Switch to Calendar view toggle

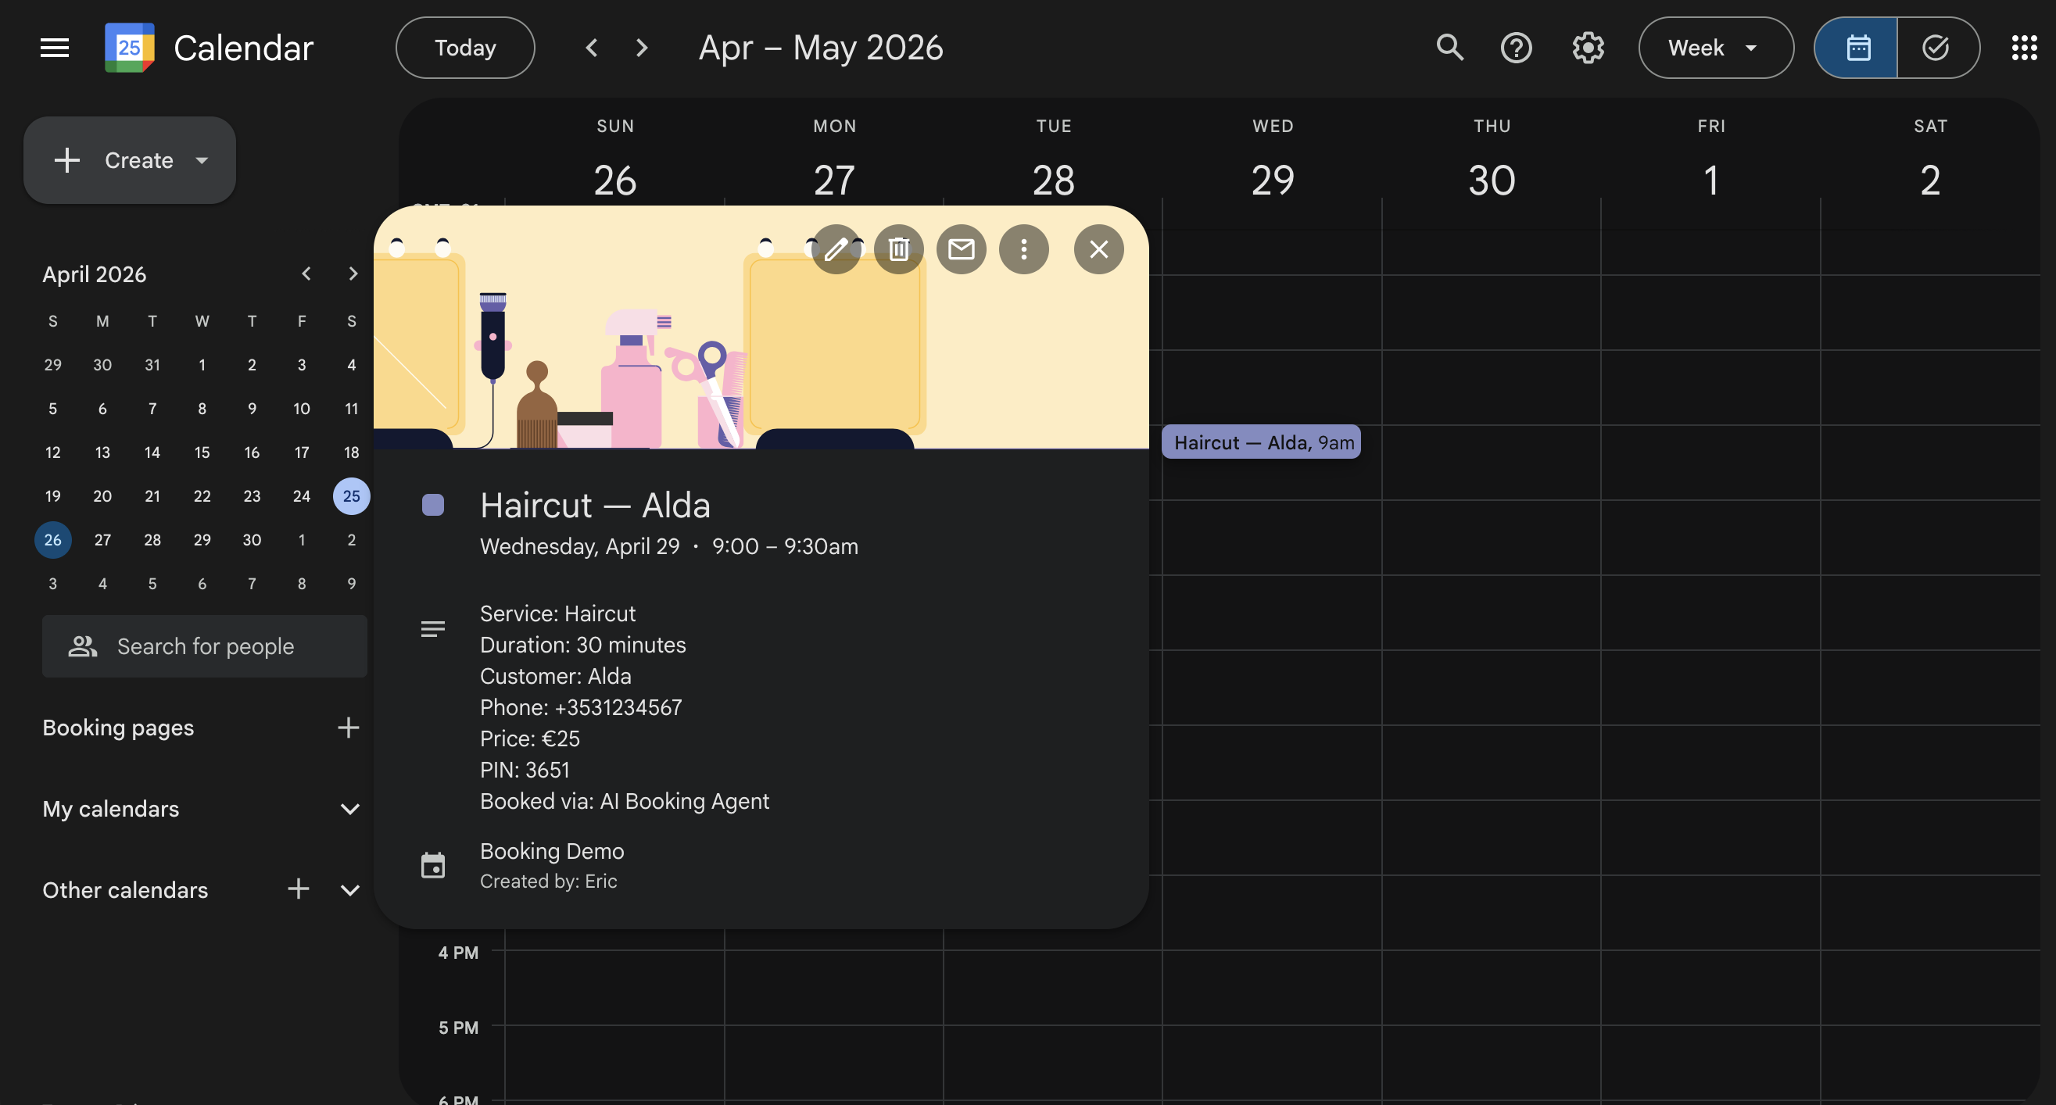tap(1857, 48)
